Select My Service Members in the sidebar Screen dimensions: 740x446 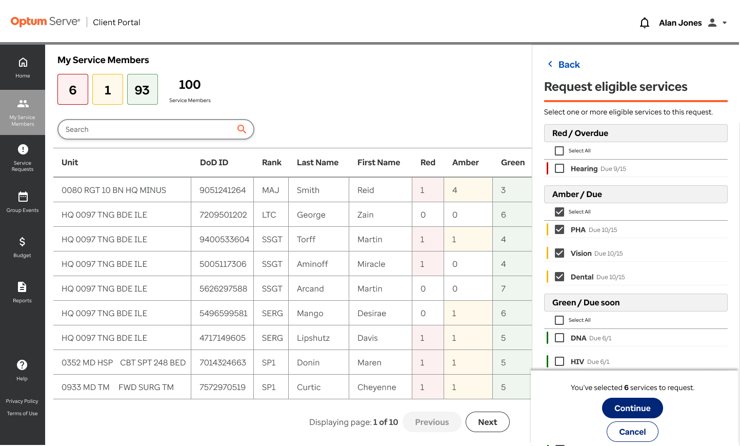(23, 112)
